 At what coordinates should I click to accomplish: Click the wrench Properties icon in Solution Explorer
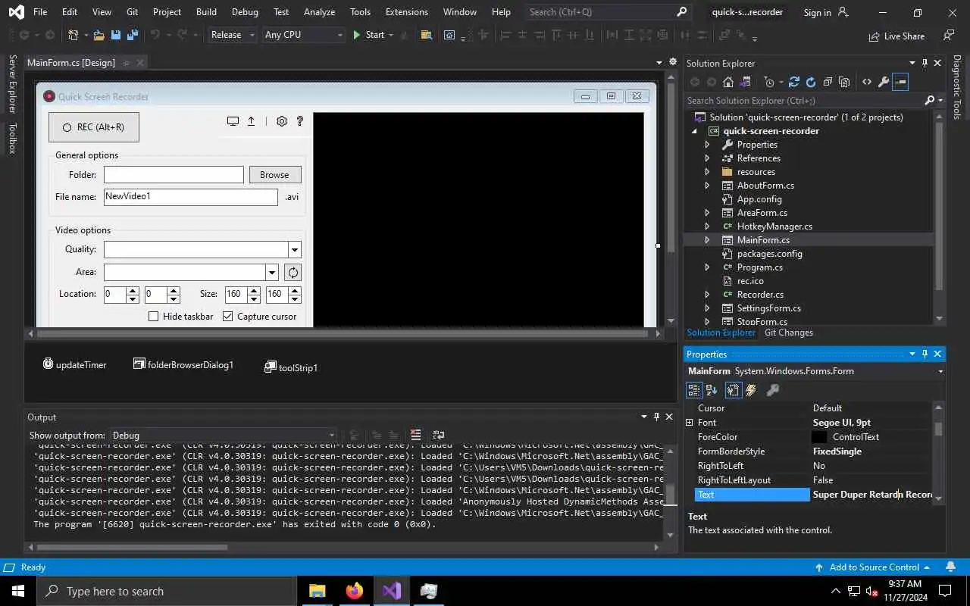point(884,82)
